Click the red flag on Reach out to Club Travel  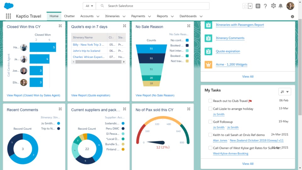[x=250, y=101]
